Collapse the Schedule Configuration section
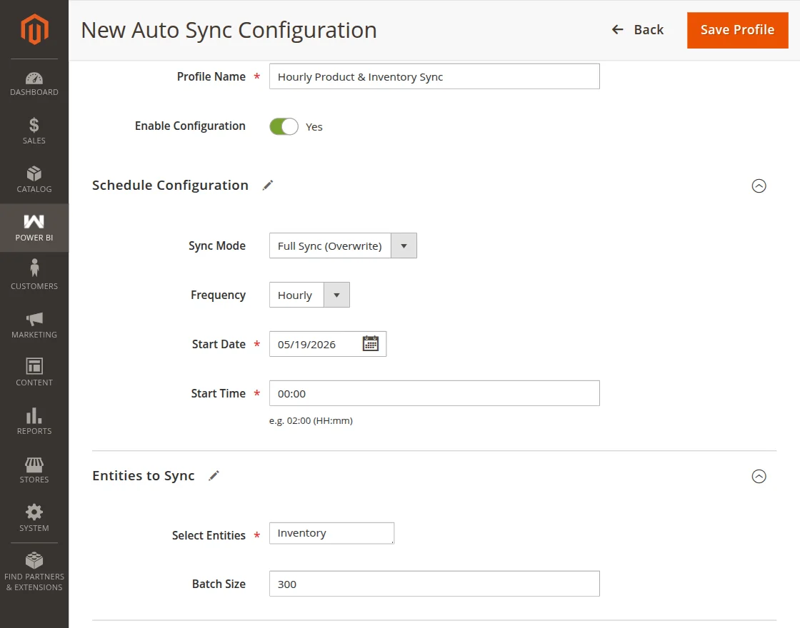 pyautogui.click(x=759, y=186)
